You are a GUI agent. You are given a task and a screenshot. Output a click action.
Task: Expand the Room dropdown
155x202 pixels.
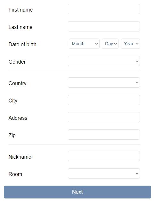point(104,173)
